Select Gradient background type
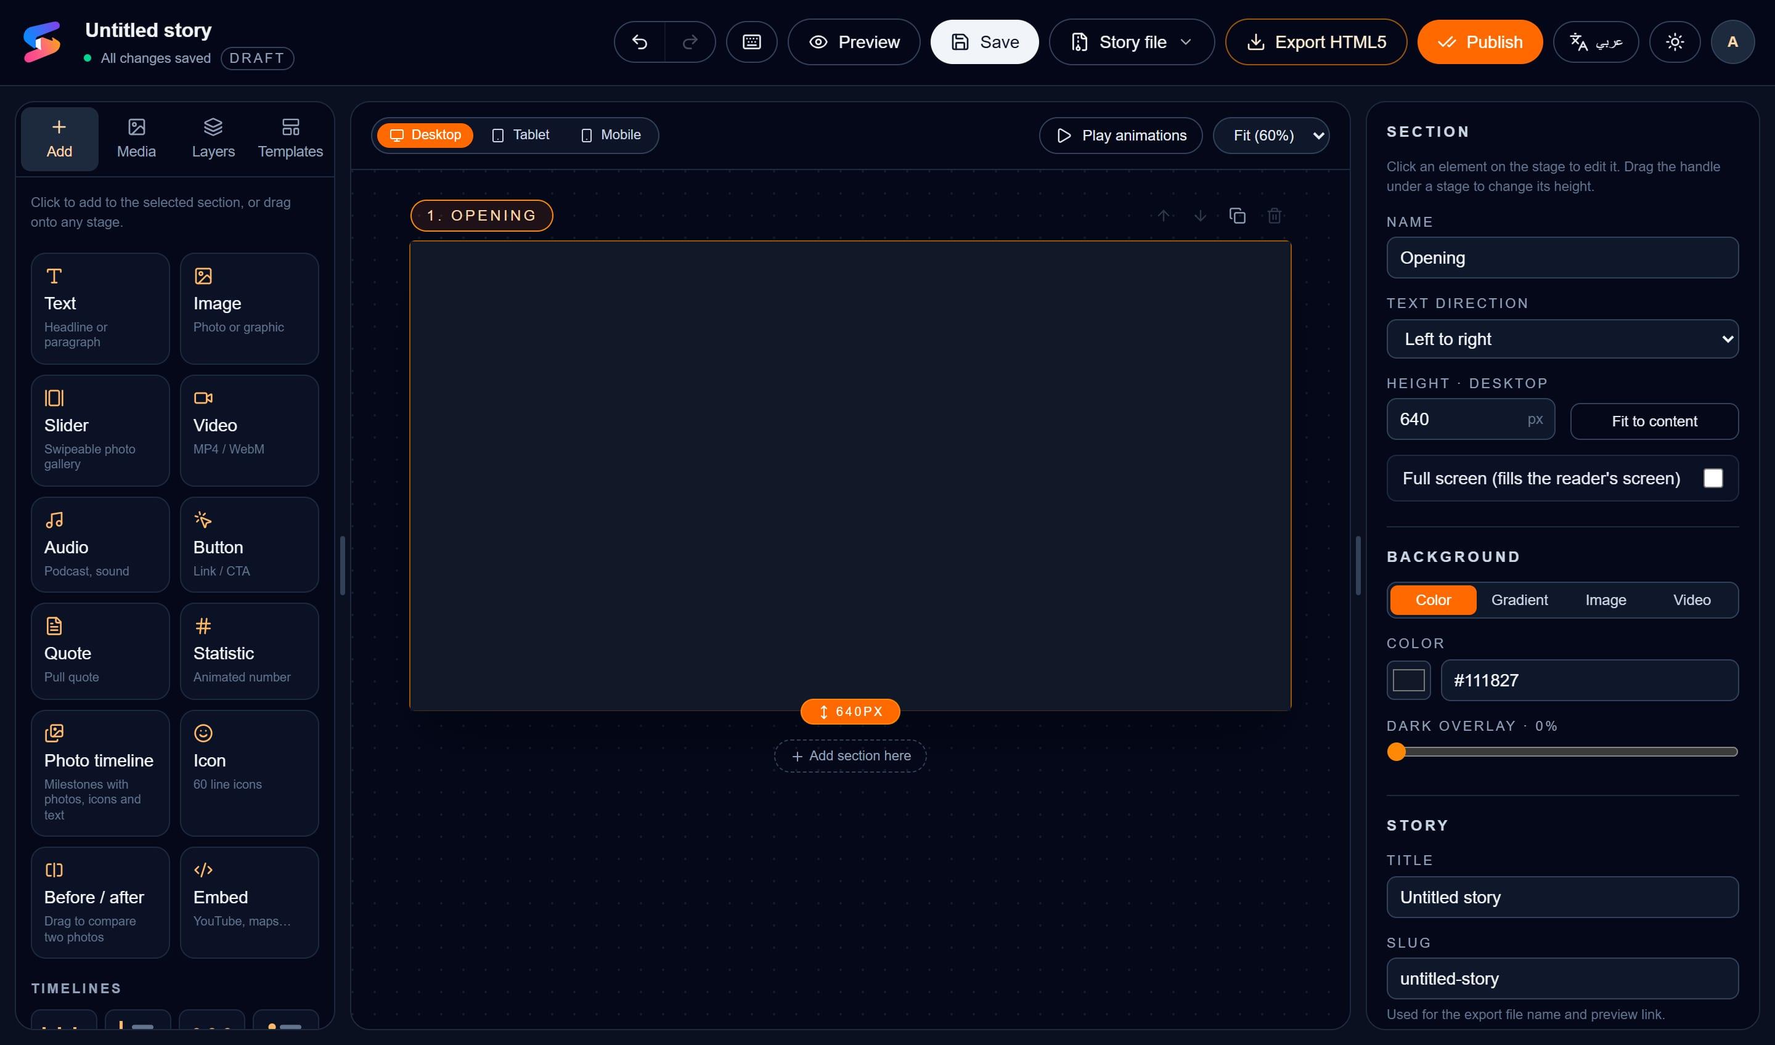1775x1045 pixels. click(x=1519, y=600)
